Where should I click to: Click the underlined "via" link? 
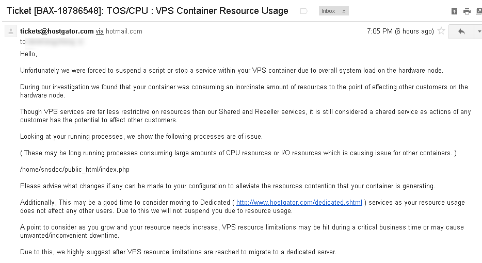tap(100, 31)
